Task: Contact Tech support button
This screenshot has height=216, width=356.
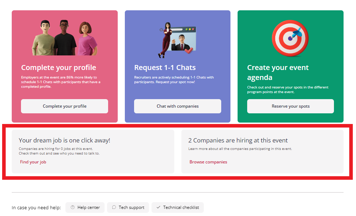Action: (x=128, y=207)
